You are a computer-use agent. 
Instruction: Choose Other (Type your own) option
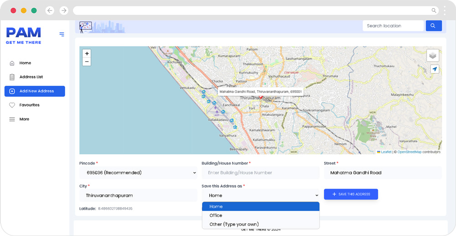[x=260, y=224]
